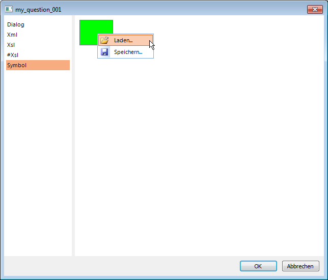The height and width of the screenshot is (280, 328).
Task: Click the my_question_001 title bar text
Action: coord(38,10)
